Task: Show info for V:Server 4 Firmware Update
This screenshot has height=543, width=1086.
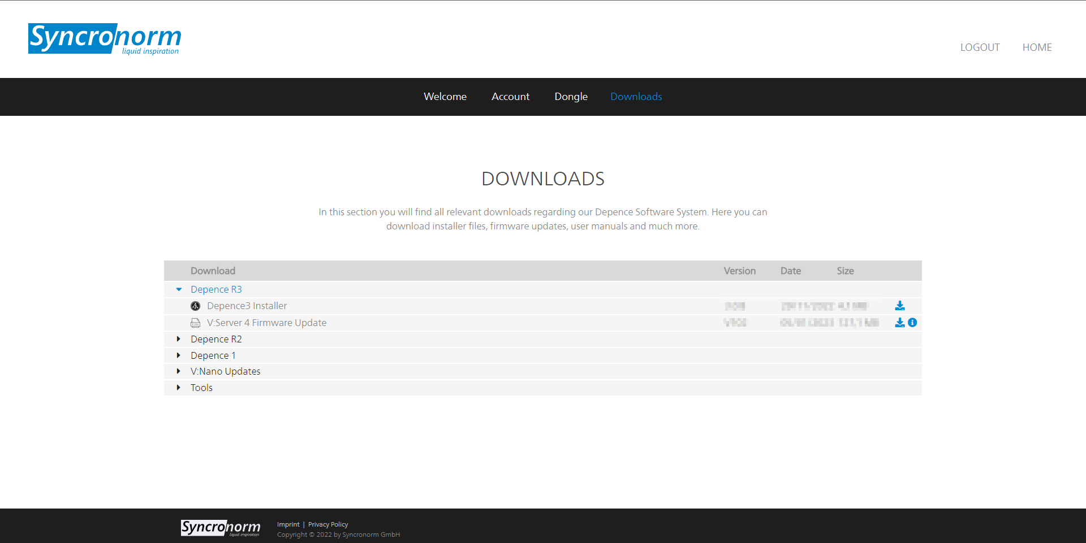Action: [912, 323]
